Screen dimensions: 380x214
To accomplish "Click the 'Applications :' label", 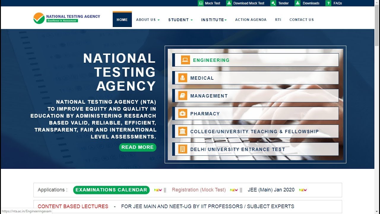I will (x=53, y=190).
